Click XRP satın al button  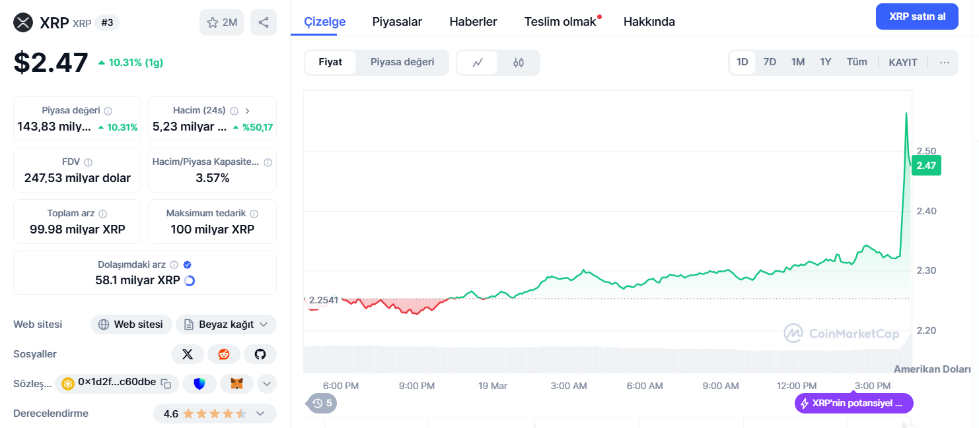click(x=917, y=16)
